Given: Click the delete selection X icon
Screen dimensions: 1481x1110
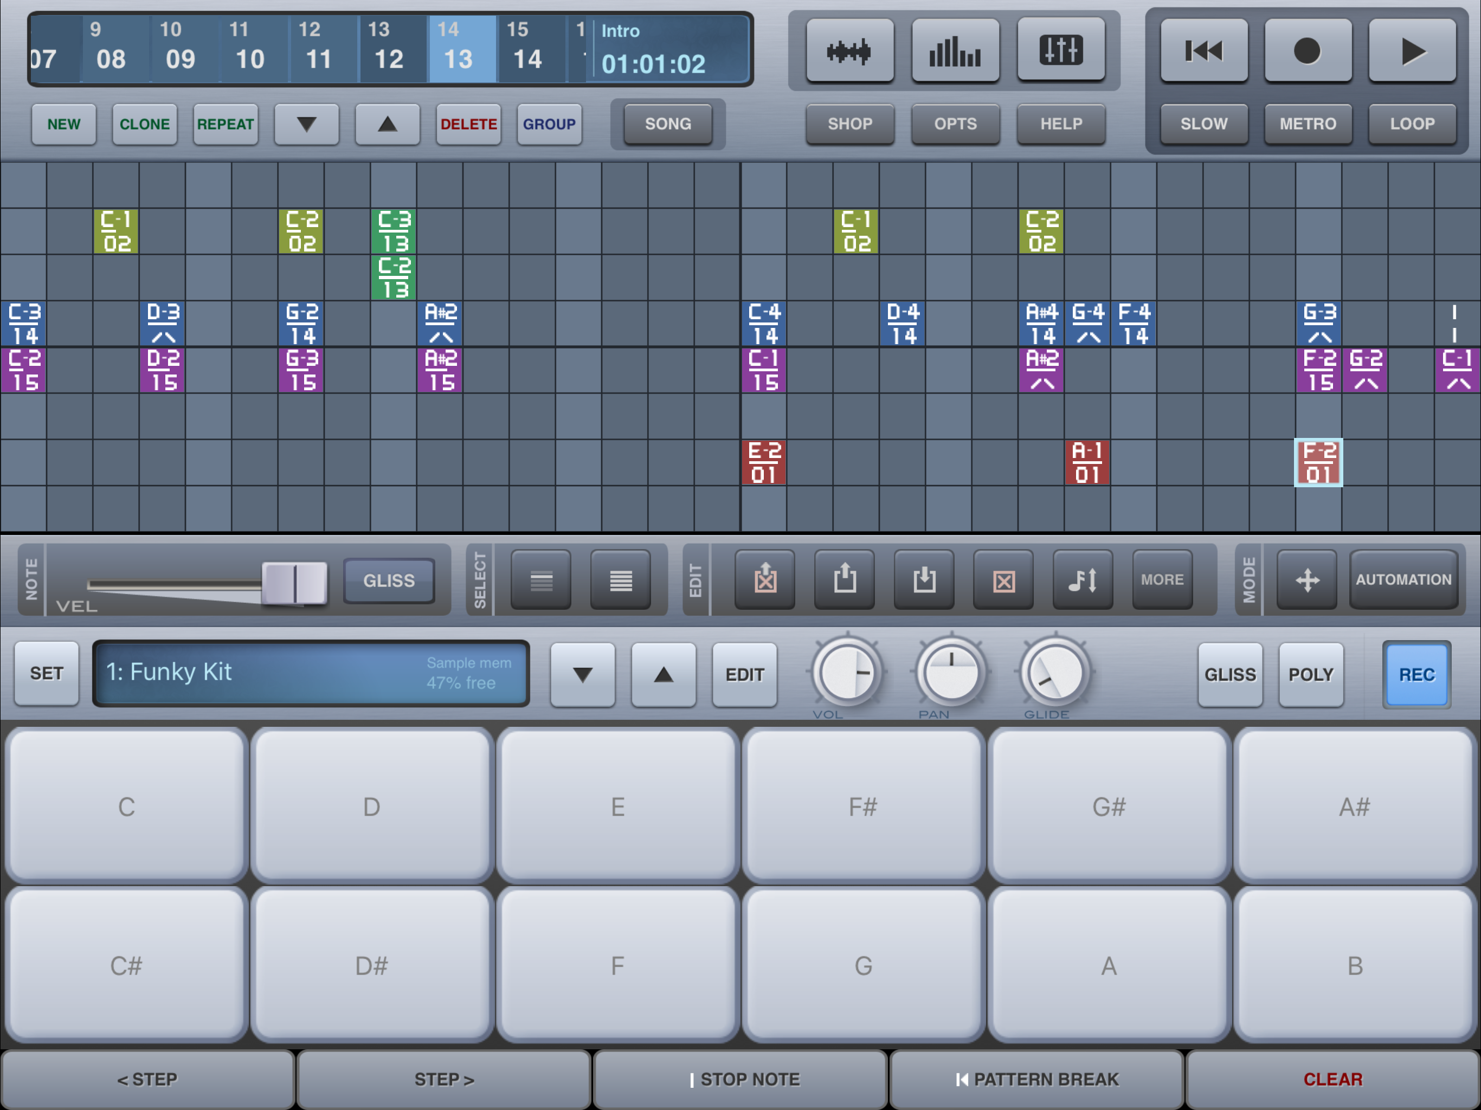Looking at the screenshot, I should coord(1003,579).
